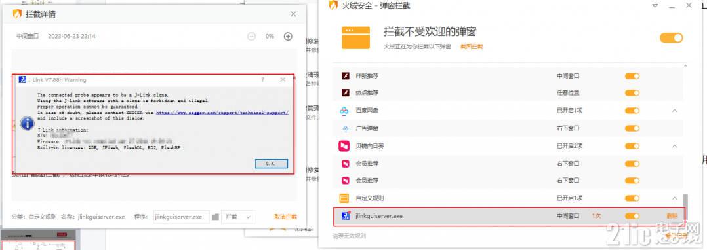This screenshot has width=707, height=250.
Task: Open the 拦截 action dropdown
Action: click(x=239, y=217)
